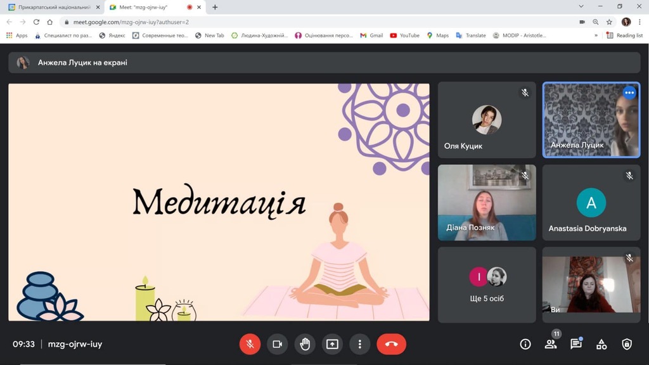Unmute the microphone in the call bar
This screenshot has width=649, height=365.
point(250,344)
